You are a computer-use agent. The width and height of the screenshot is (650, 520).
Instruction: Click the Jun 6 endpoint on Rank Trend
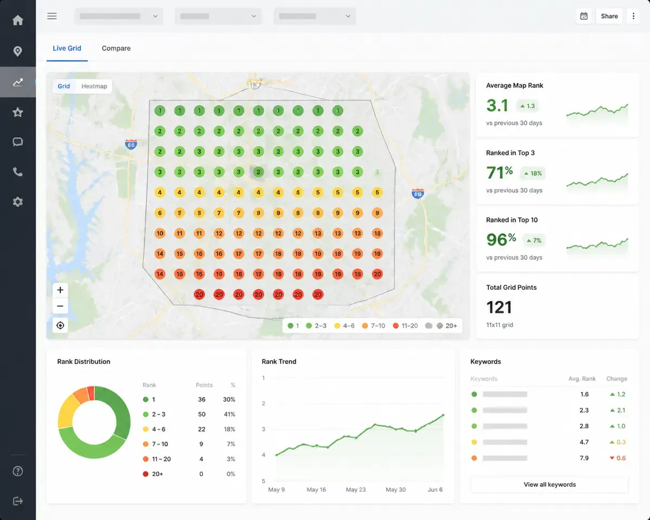(443, 415)
